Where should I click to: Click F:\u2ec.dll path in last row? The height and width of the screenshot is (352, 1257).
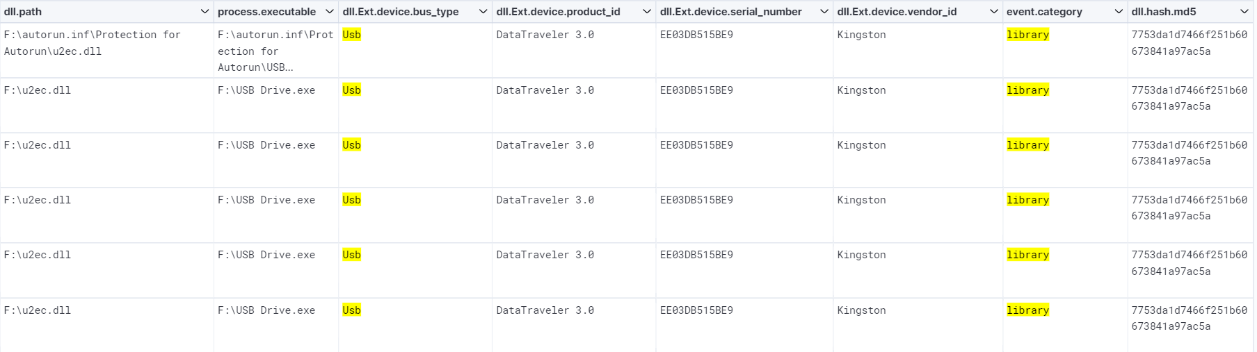click(x=38, y=310)
